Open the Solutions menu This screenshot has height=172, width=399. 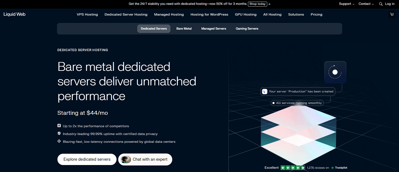click(296, 15)
